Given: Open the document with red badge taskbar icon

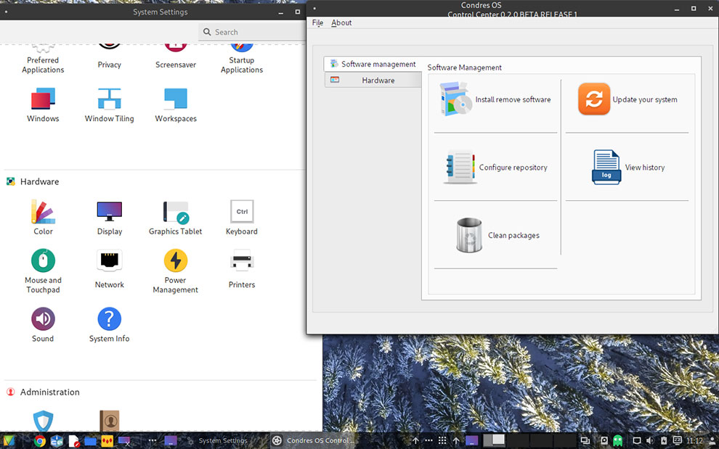Looking at the screenshot, I should coord(74,441).
